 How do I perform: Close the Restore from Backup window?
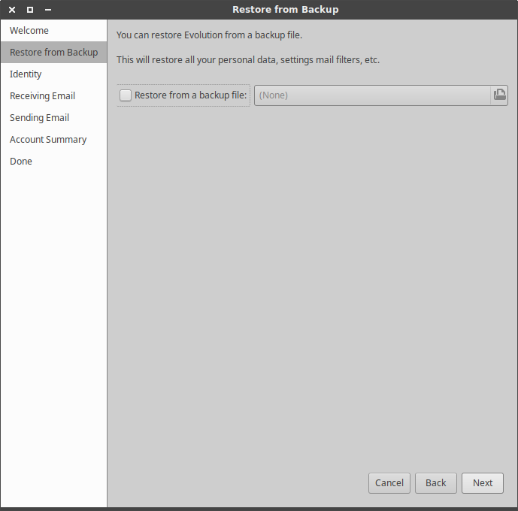(x=12, y=10)
